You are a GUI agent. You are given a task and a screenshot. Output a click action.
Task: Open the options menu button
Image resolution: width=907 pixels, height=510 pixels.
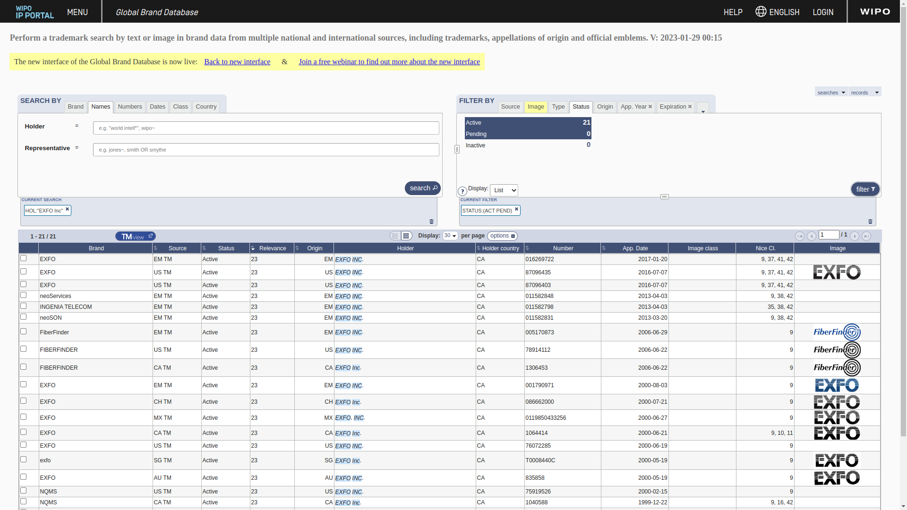[502, 236]
